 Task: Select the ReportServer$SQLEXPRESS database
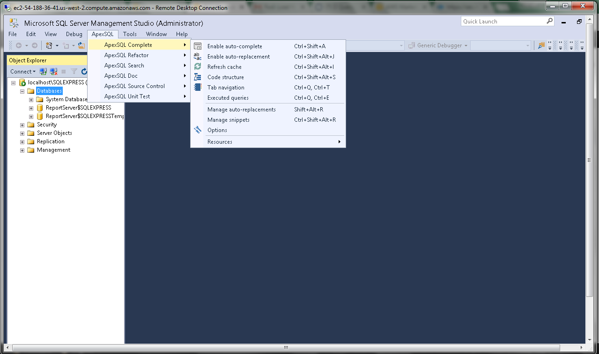tap(78, 108)
